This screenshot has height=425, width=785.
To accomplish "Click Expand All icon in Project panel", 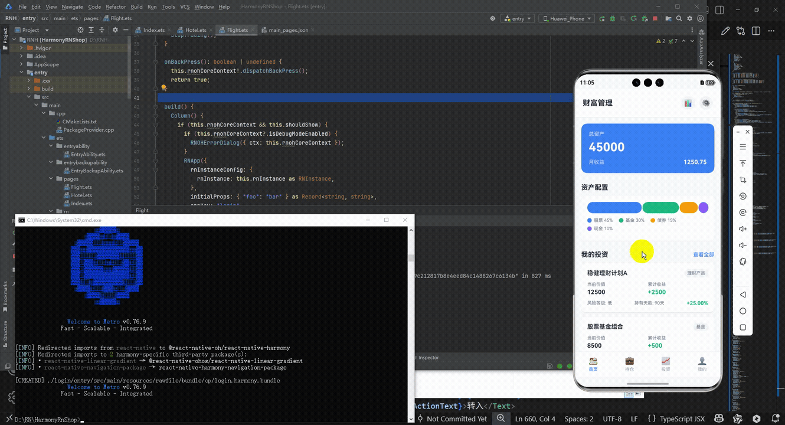I will coord(92,30).
